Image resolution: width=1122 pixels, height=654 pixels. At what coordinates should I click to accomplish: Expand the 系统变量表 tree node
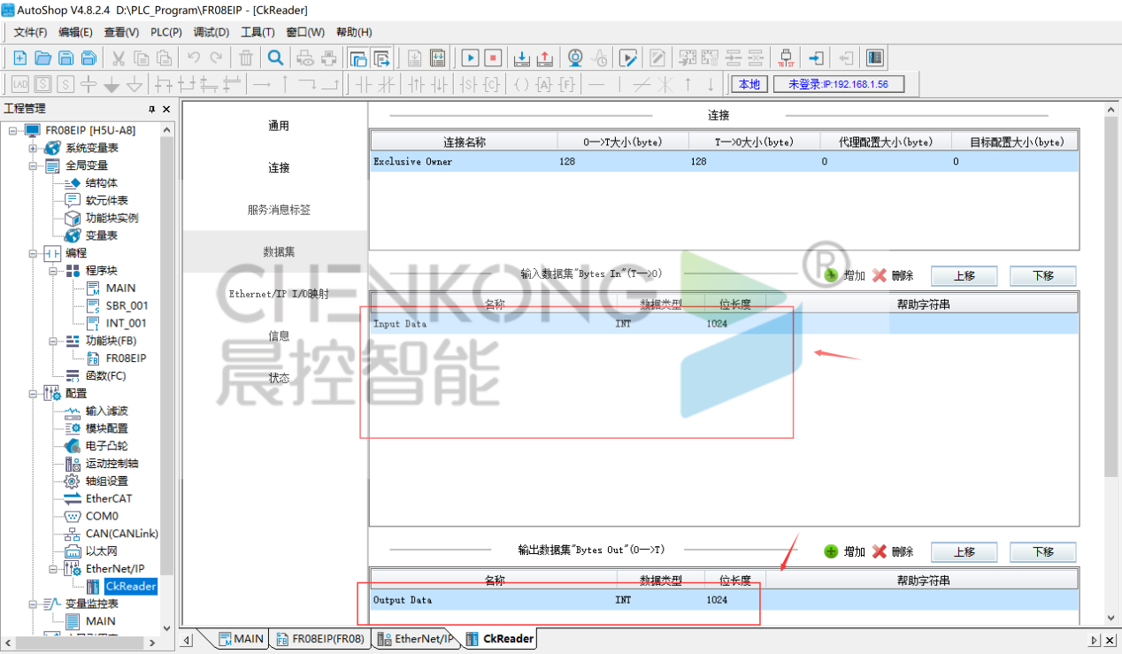(x=33, y=148)
